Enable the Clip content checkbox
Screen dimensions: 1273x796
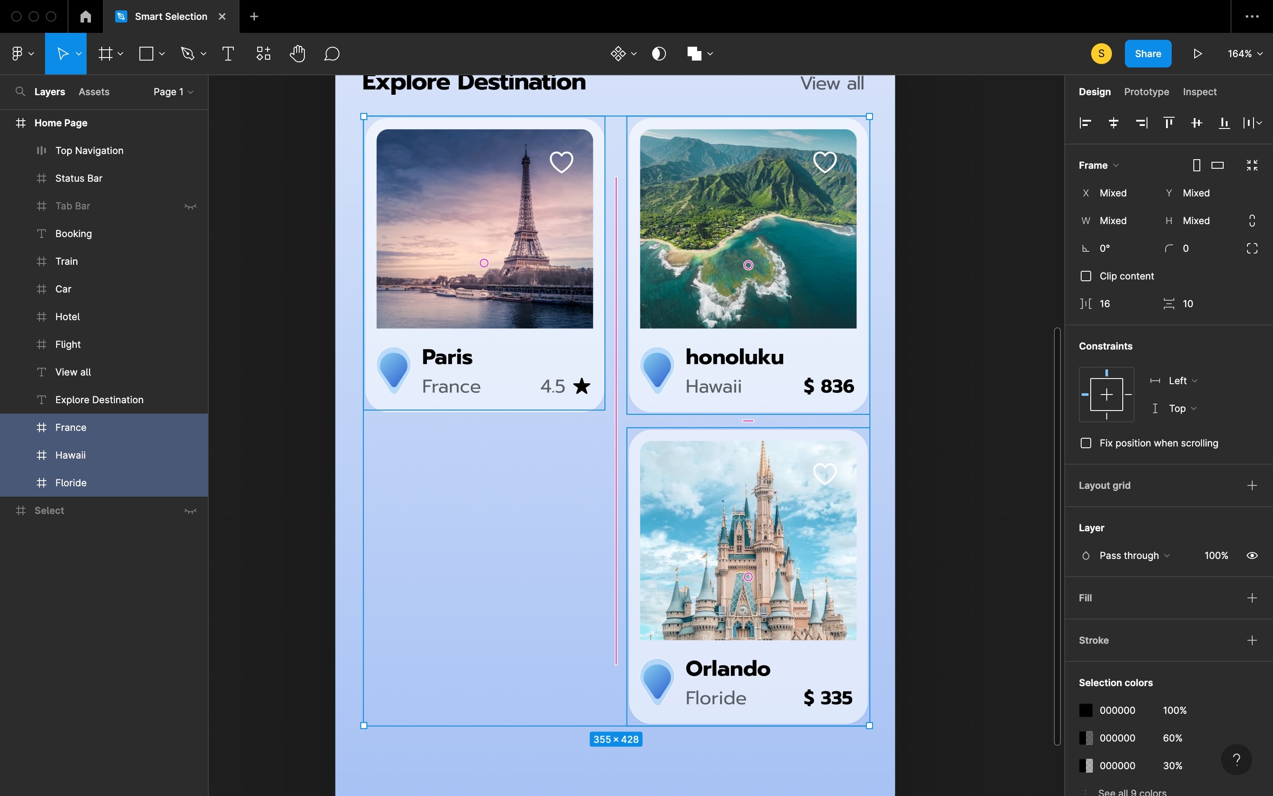pos(1086,276)
